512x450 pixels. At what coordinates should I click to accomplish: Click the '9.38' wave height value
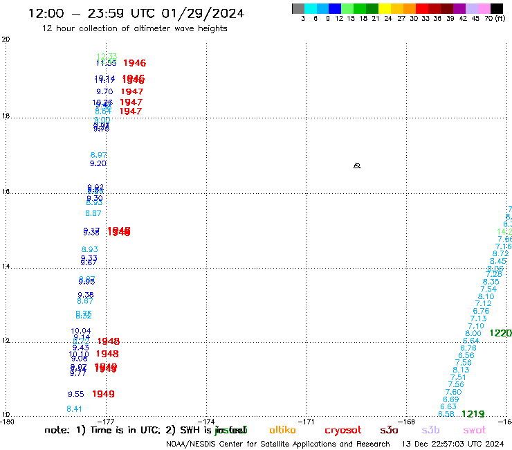click(x=86, y=295)
